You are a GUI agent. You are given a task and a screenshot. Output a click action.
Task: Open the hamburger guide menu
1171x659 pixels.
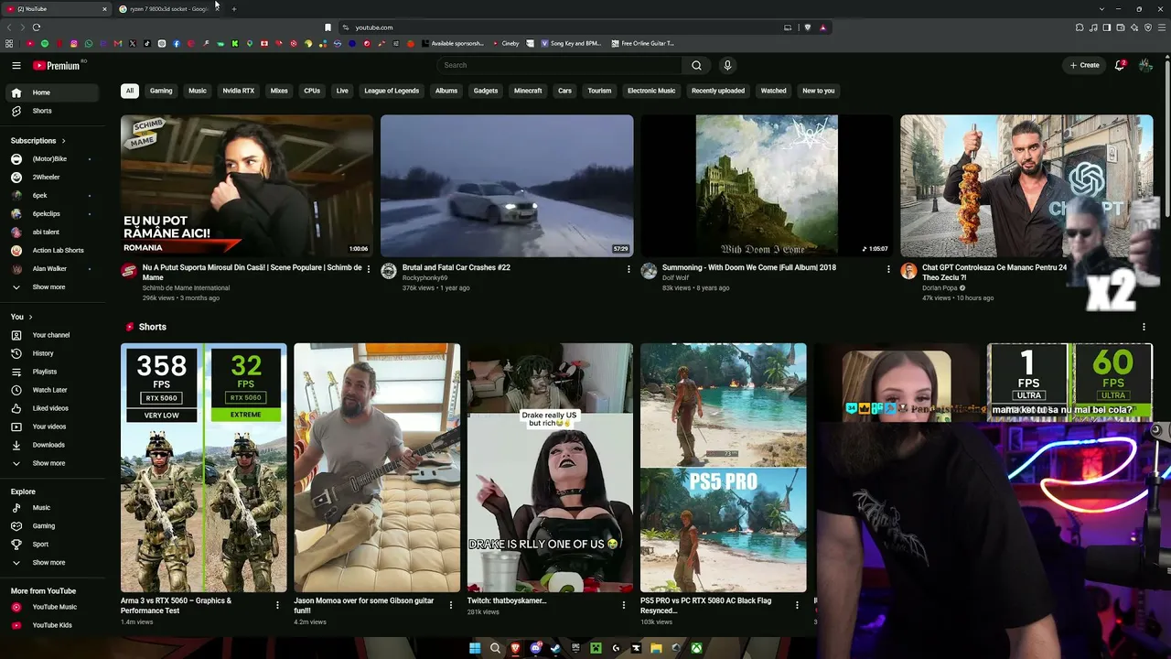(x=16, y=65)
